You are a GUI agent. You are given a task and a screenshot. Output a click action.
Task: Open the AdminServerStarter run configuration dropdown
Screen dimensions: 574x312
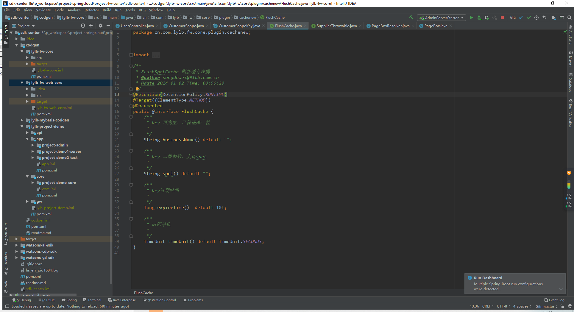click(441, 18)
